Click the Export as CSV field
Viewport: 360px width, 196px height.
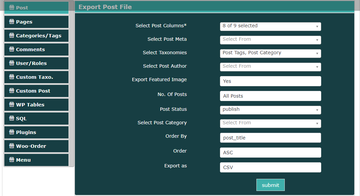click(270, 167)
